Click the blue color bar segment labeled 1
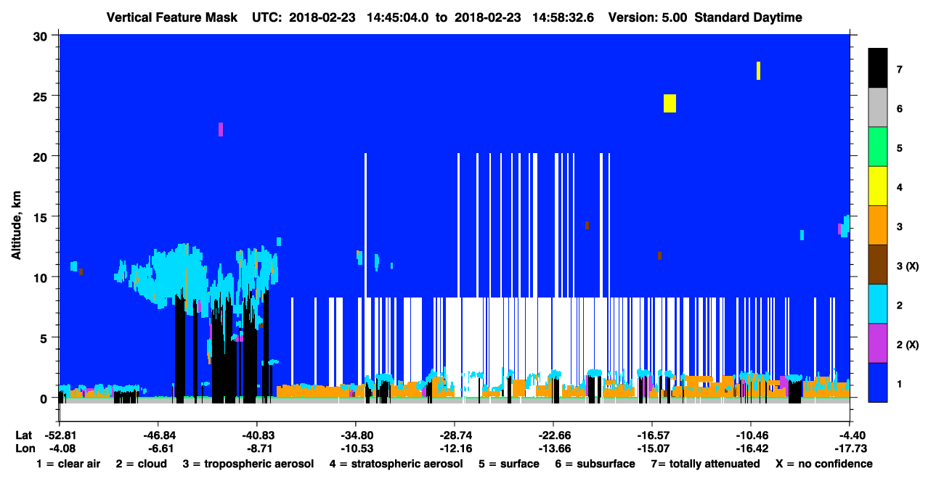Image resolution: width=944 pixels, height=484 pixels. click(x=878, y=382)
